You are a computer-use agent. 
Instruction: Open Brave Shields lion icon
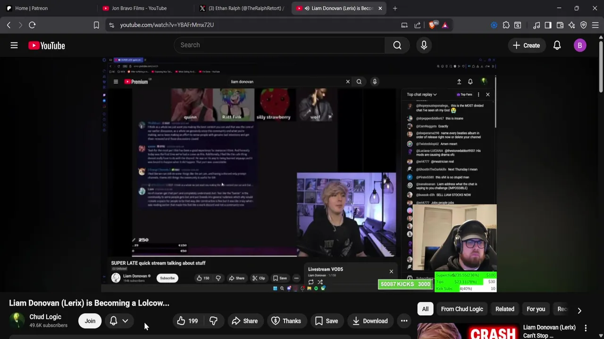pos(432,25)
